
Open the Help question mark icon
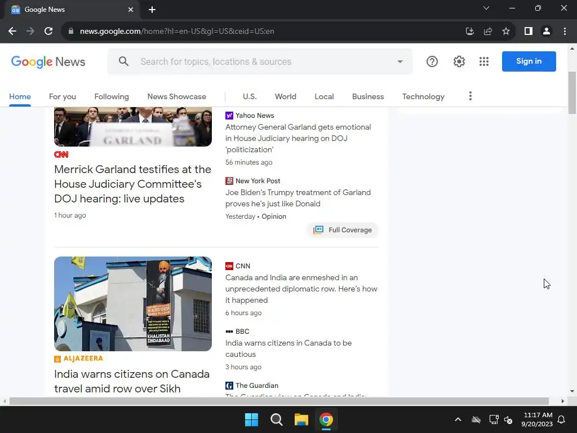pos(432,61)
